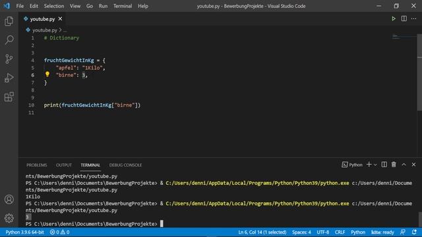Click the fruchtGewichtInKg variable on line 4
The height and width of the screenshot is (237, 422).
pos(69,60)
